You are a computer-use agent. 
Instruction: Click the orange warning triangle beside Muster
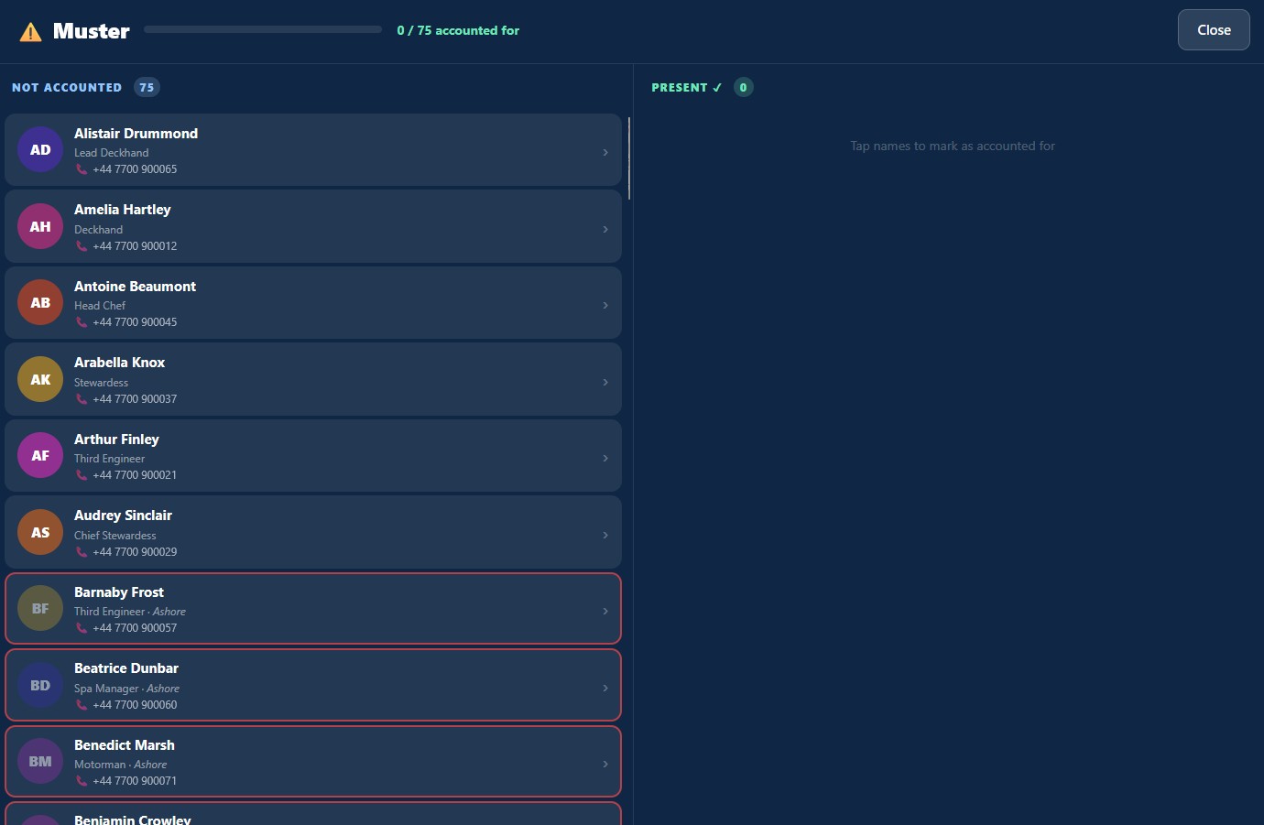pos(30,32)
